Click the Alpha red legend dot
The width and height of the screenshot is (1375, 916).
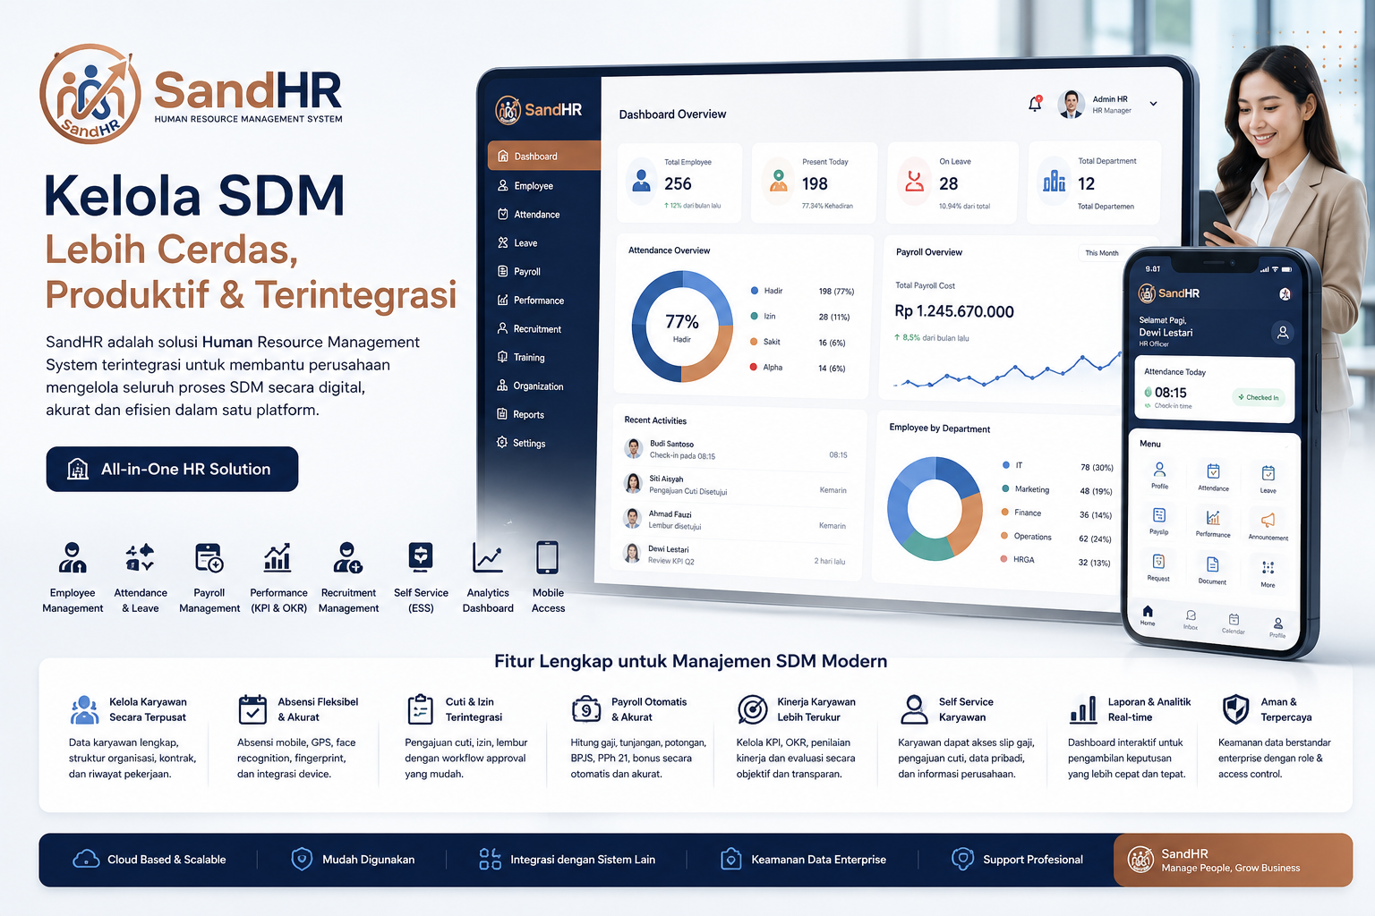pos(755,367)
